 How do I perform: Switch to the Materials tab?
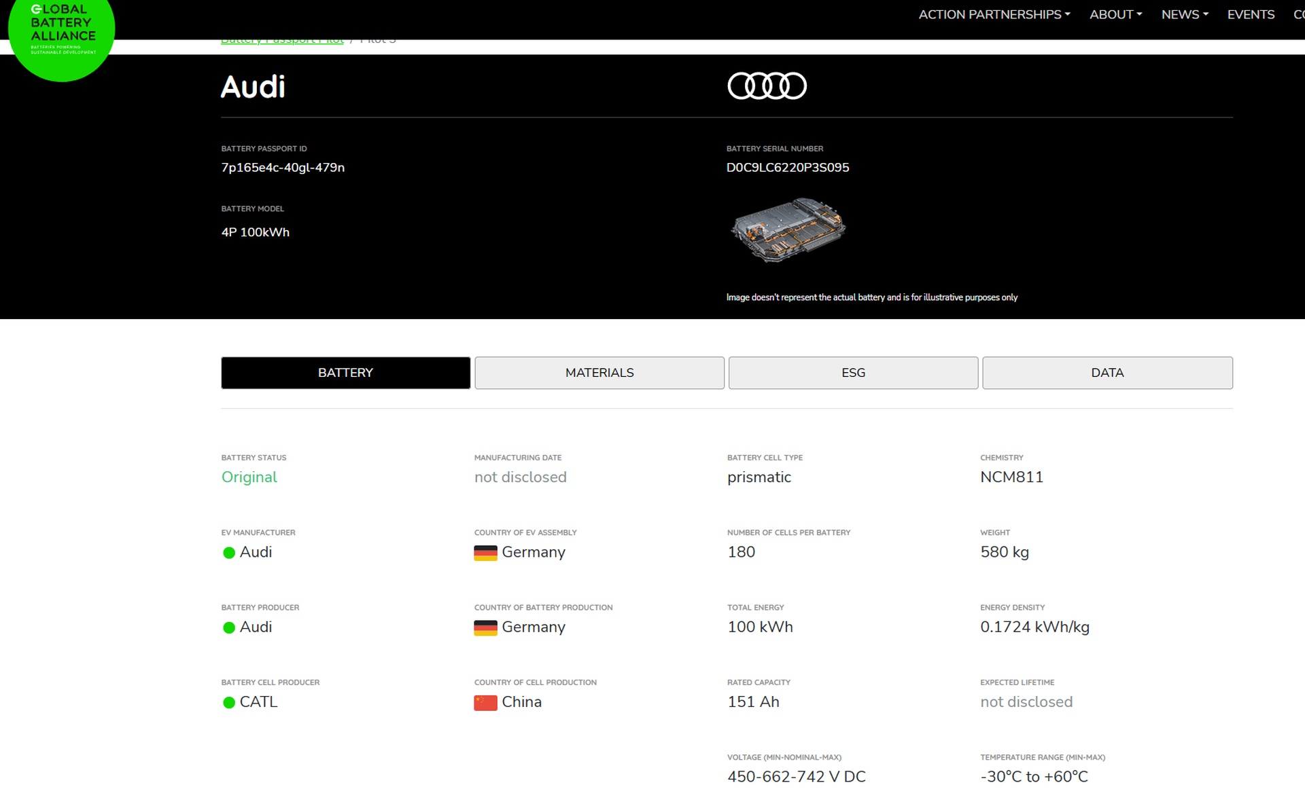pyautogui.click(x=599, y=373)
